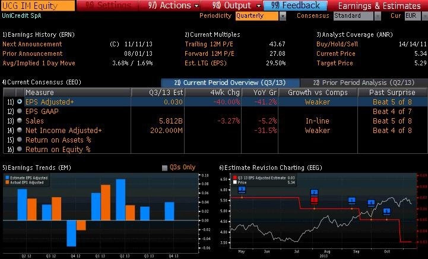Click 99) Feedback button
428x259 pixels.
click(296, 5)
